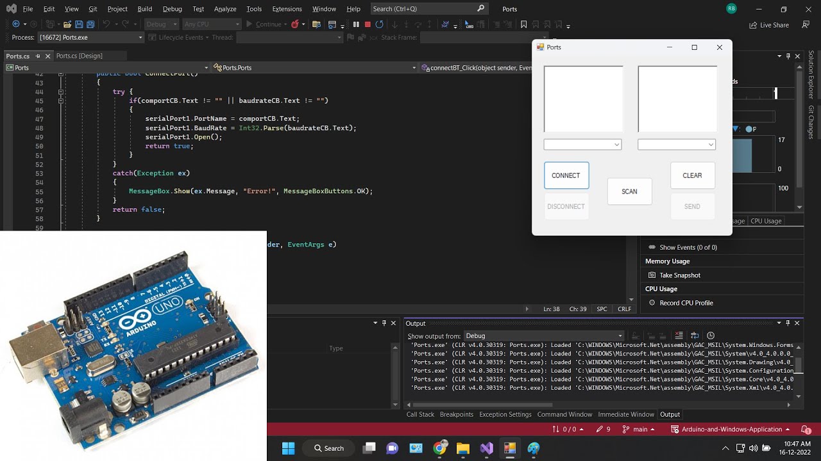Image resolution: width=821 pixels, height=461 pixels.
Task: Click CONNECT button in Ports window
Action: coord(566,175)
